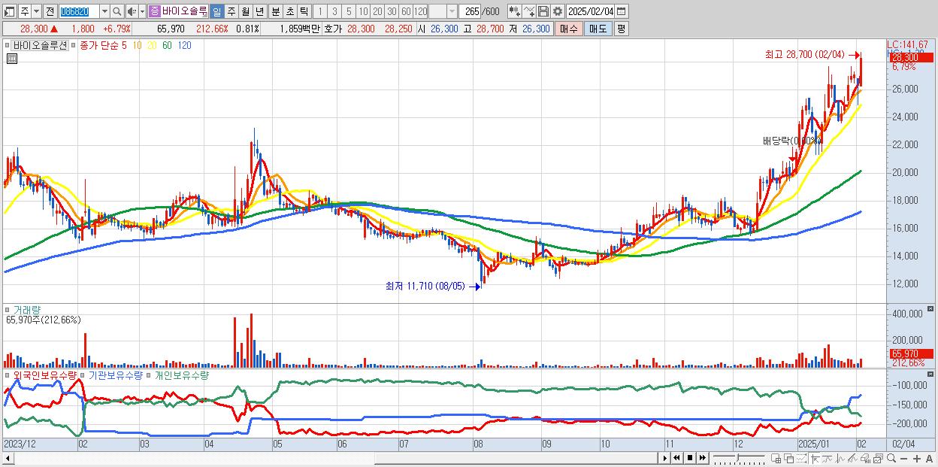
Task: Toggle the small square before 바이오솔루션 legend
Action: coord(8,45)
